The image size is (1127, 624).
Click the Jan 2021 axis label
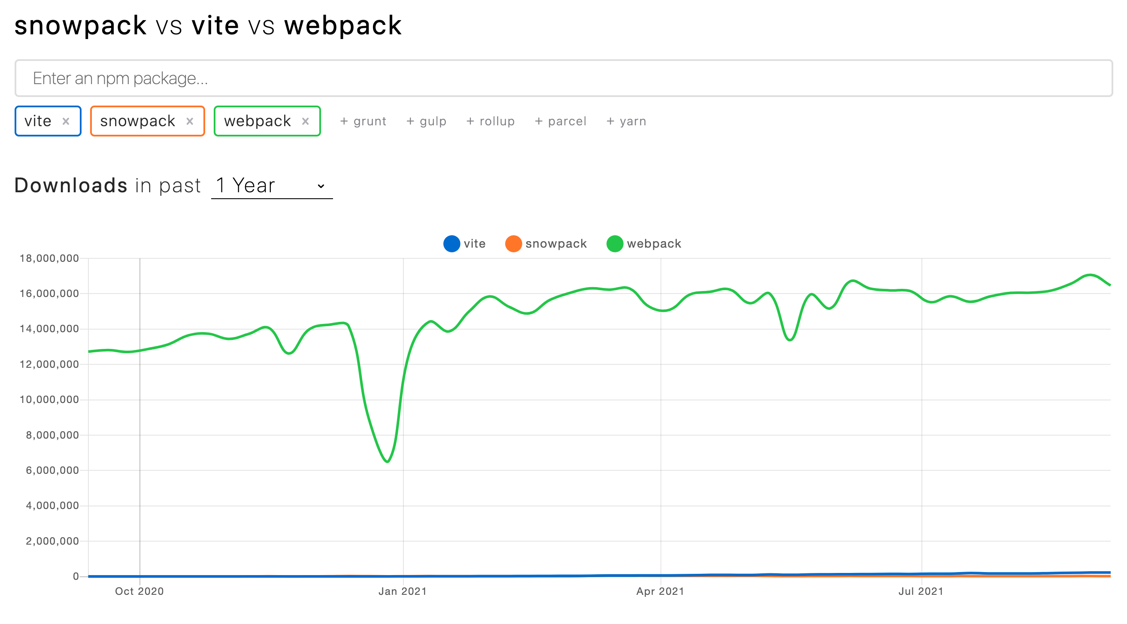(403, 592)
